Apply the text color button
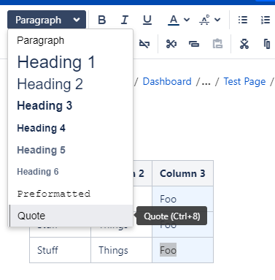The image size is (275, 280). tap(174, 20)
